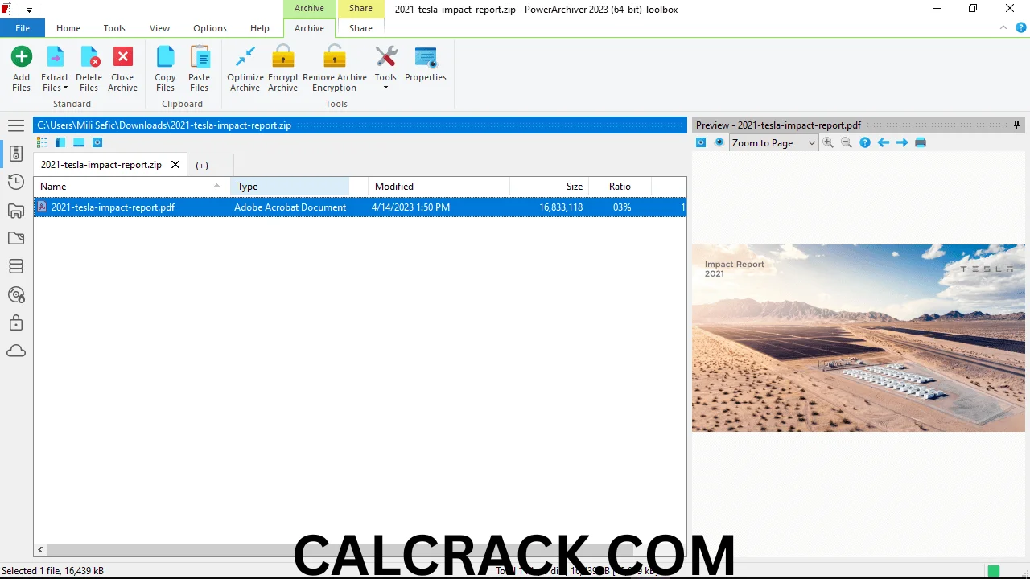Viewport: 1030px width, 579px height.
Task: Open the file explorer icon in sidebar
Action: pyautogui.click(x=16, y=211)
